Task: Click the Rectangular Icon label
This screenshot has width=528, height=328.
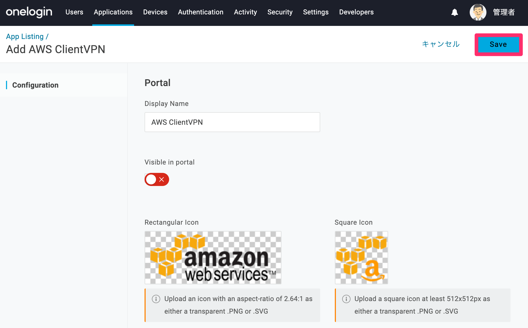Action: 172,222
